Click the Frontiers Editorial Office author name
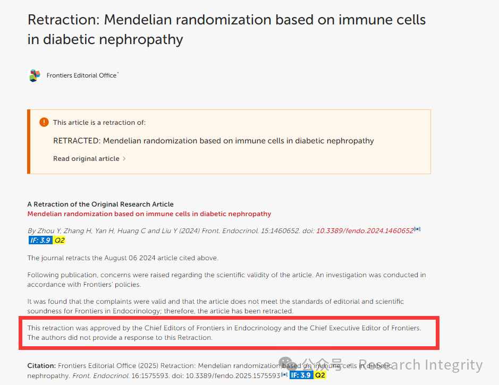Screen dimensions: 499x385 (81, 75)
